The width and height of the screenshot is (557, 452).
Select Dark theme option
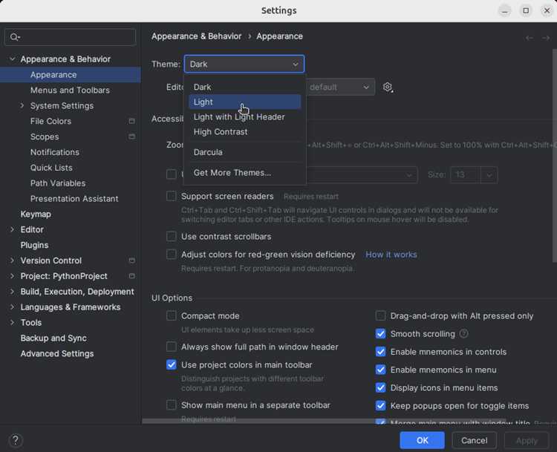(245, 87)
